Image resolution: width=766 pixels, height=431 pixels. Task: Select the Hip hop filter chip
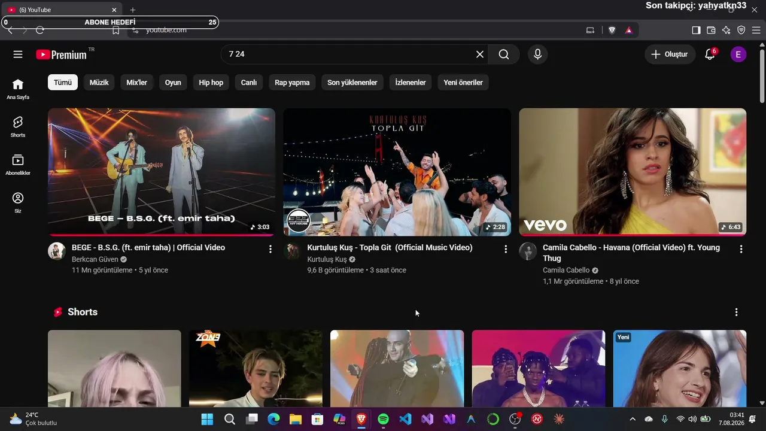coord(211,83)
